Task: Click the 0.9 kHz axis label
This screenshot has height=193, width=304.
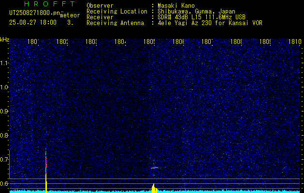Action: [x=4, y=111]
